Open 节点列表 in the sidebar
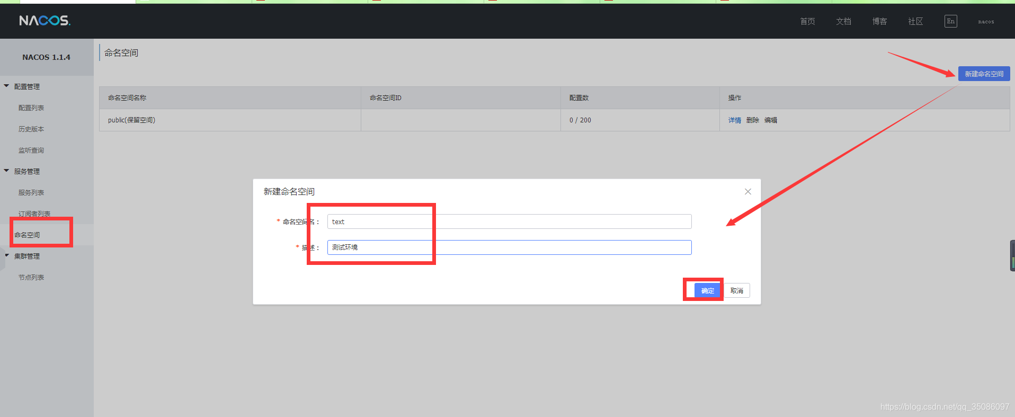The width and height of the screenshot is (1015, 417). 31,277
